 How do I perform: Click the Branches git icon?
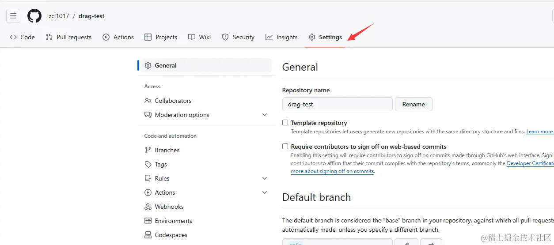coord(148,150)
